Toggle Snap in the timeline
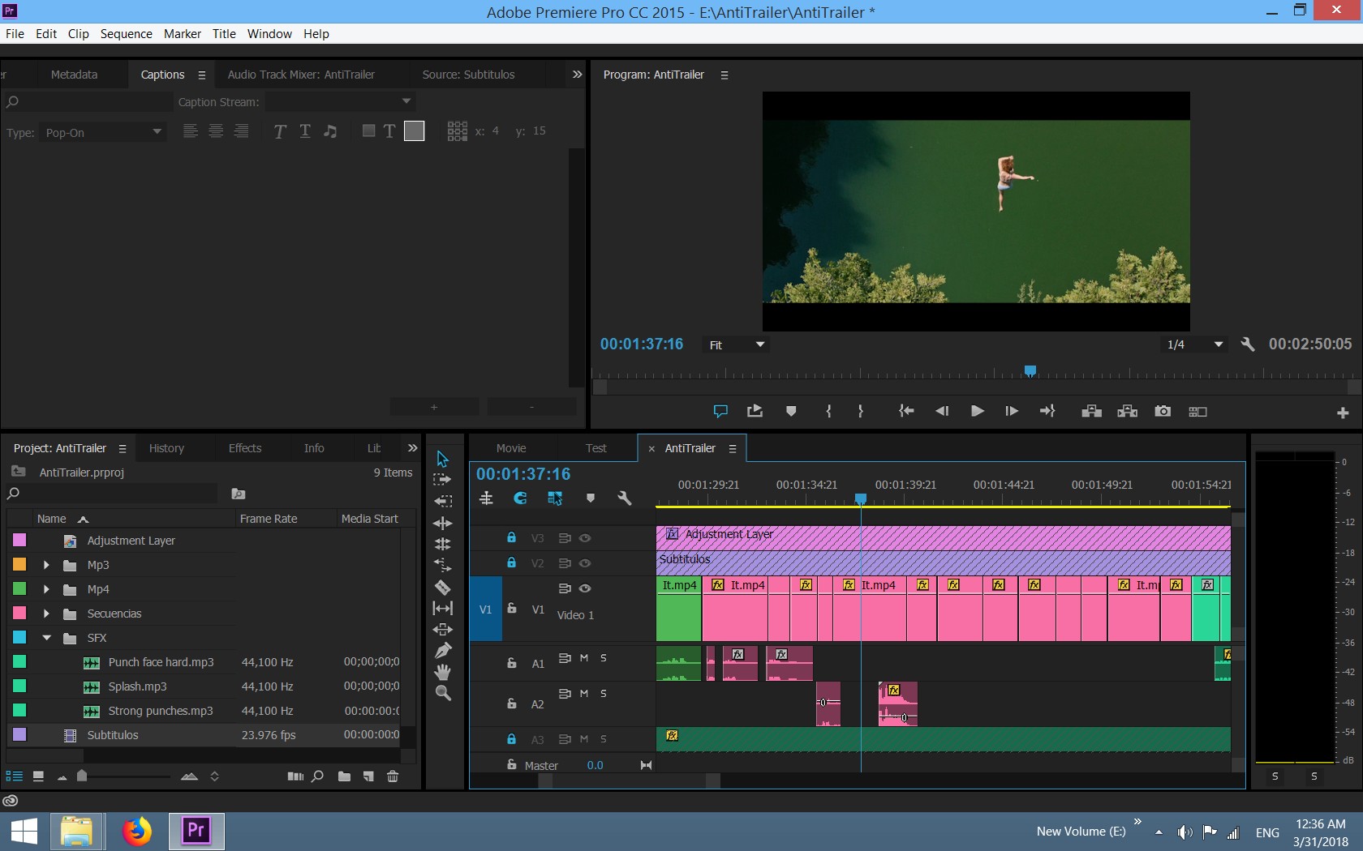Screen dimensions: 1363x851 click(520, 498)
